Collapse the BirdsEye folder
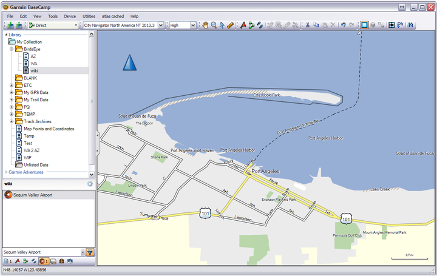The height and width of the screenshot is (276, 437). point(12,49)
